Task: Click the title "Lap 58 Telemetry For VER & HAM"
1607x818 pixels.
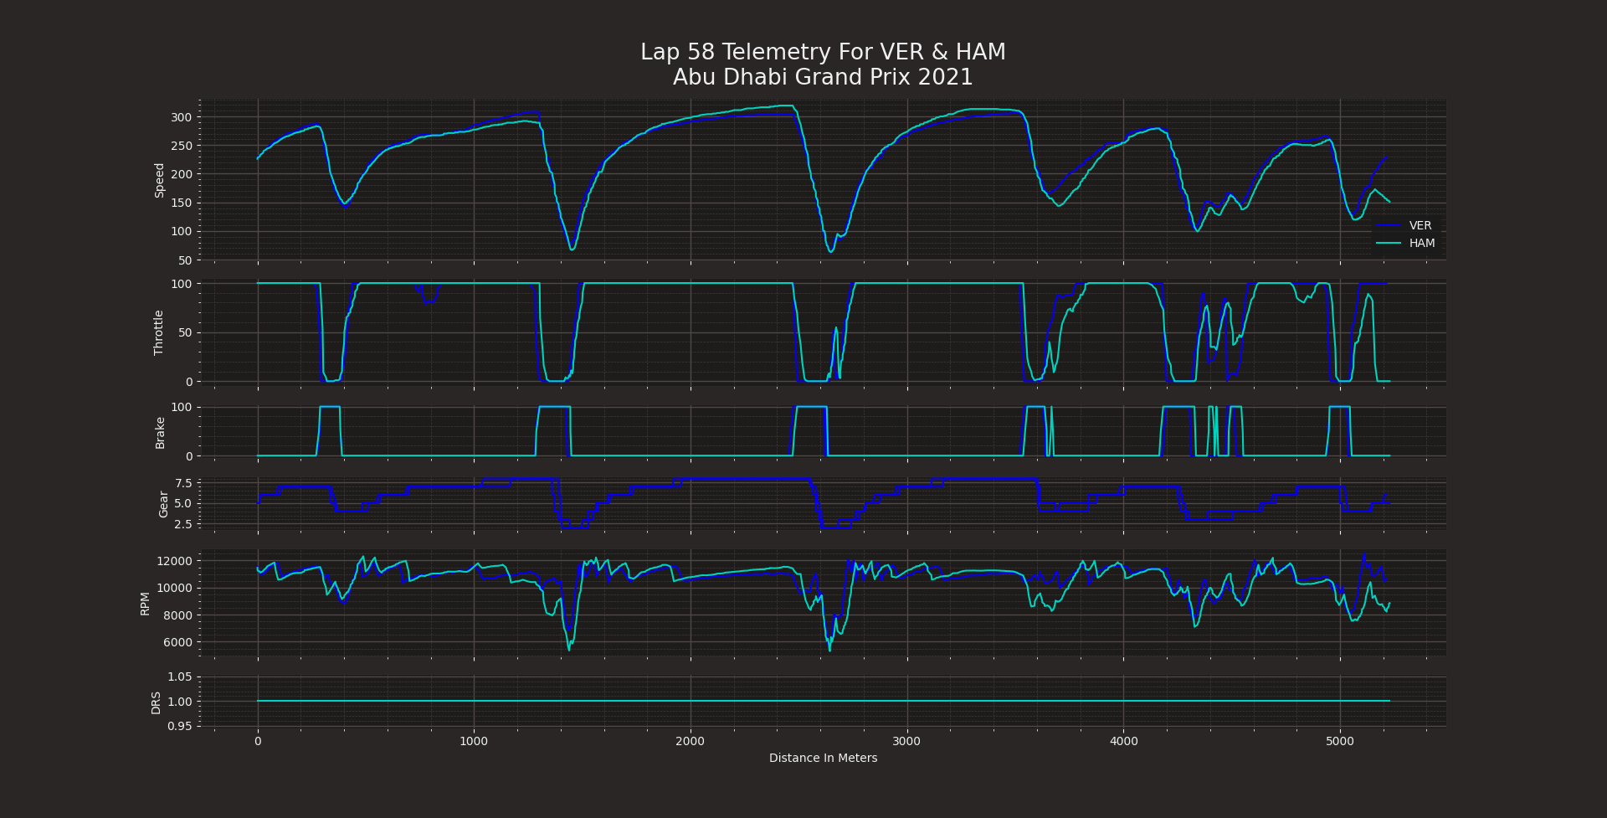Action: click(x=823, y=52)
